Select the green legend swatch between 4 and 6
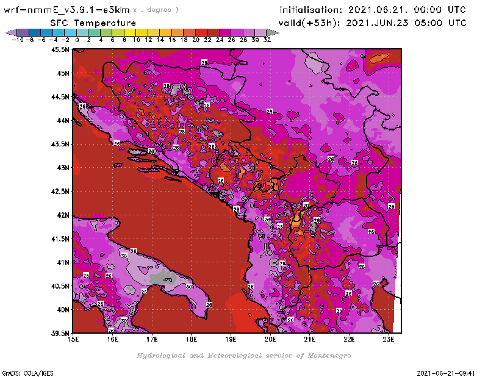The height and width of the screenshot is (377, 488). tap(106, 32)
